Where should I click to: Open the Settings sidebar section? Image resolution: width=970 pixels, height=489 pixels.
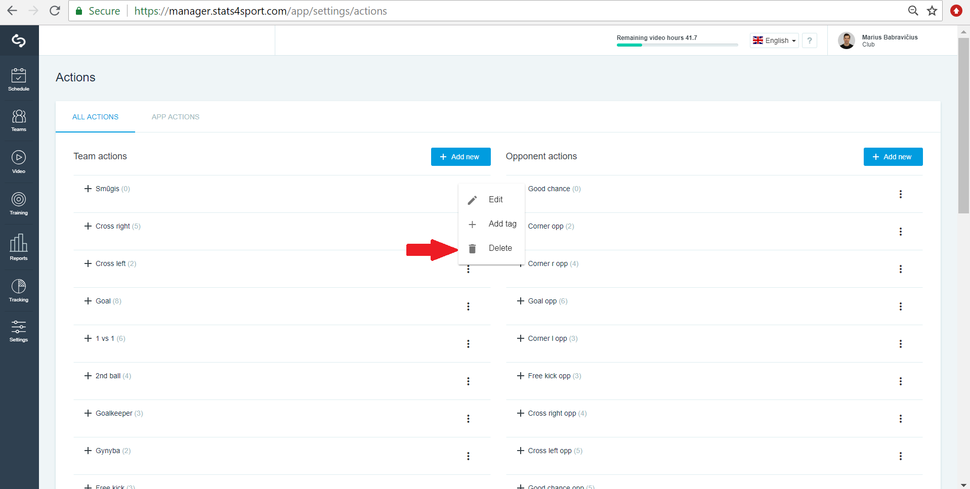(19, 331)
